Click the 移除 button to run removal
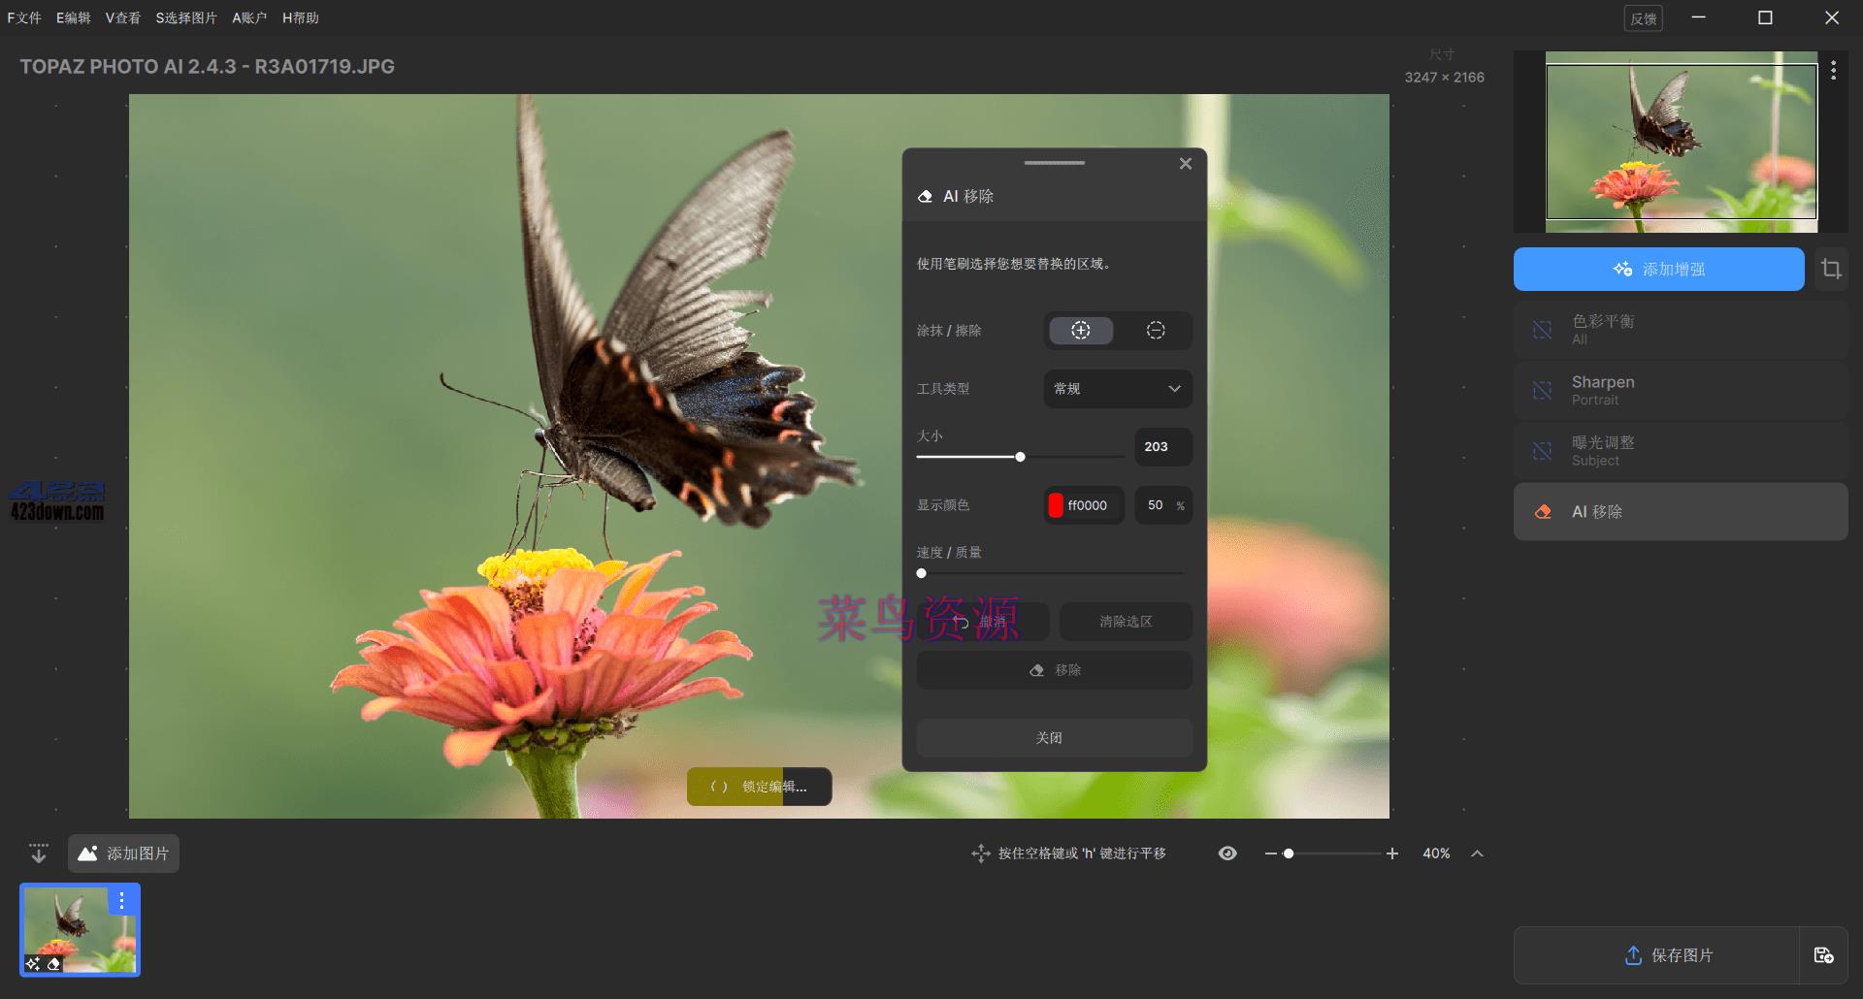1863x999 pixels. 1054,669
